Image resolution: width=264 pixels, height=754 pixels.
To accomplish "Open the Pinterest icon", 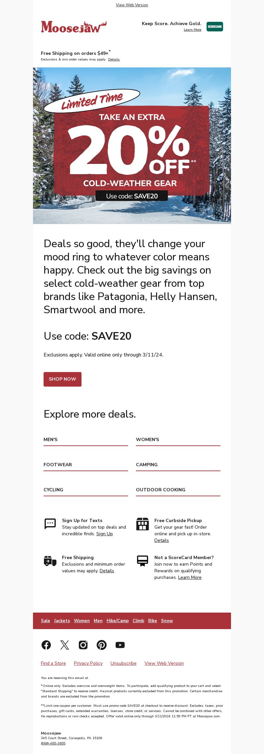I will (x=102, y=645).
